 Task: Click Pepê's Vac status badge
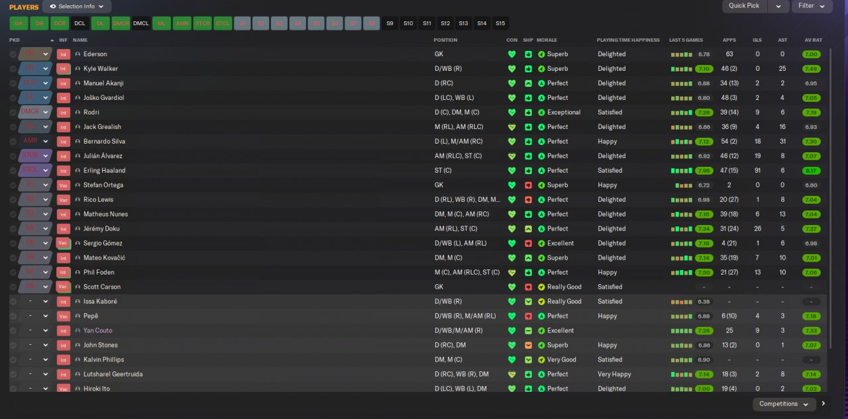[64, 316]
